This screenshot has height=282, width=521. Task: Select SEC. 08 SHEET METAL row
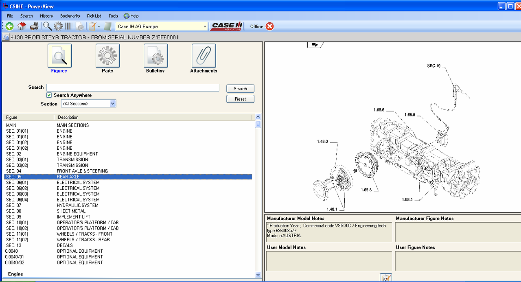128,211
